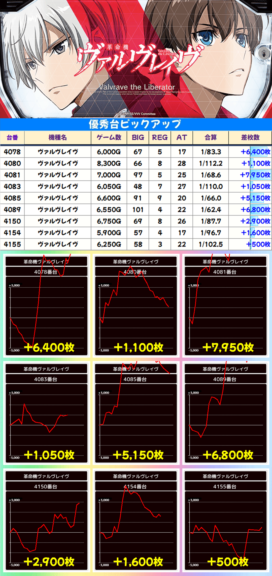Select the 台番 column header
Image resolution: width=272 pixels, height=576 pixels.
[x=12, y=138]
